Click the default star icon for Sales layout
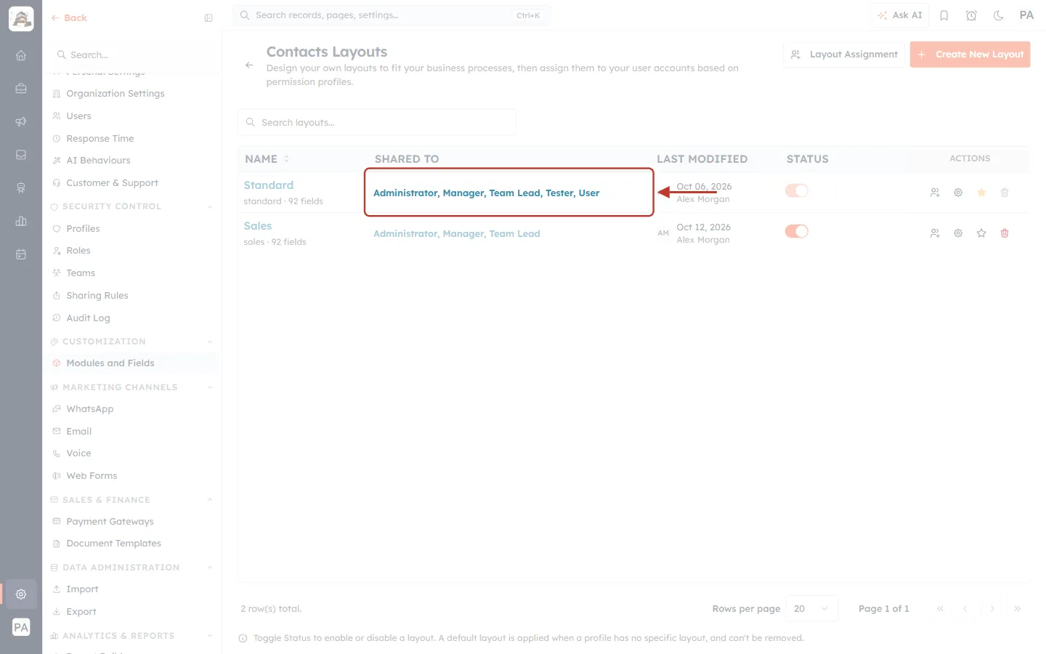This screenshot has height=654, width=1046. coord(981,233)
